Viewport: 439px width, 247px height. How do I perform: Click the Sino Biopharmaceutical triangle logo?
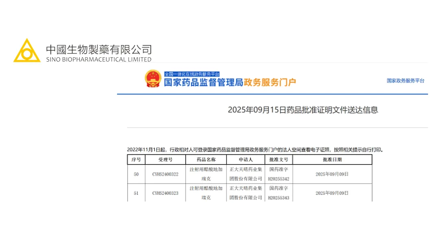pos(27,51)
